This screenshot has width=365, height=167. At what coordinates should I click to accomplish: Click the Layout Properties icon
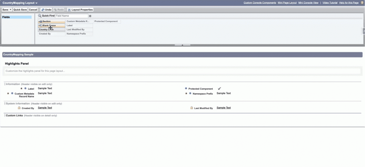tap(70, 10)
